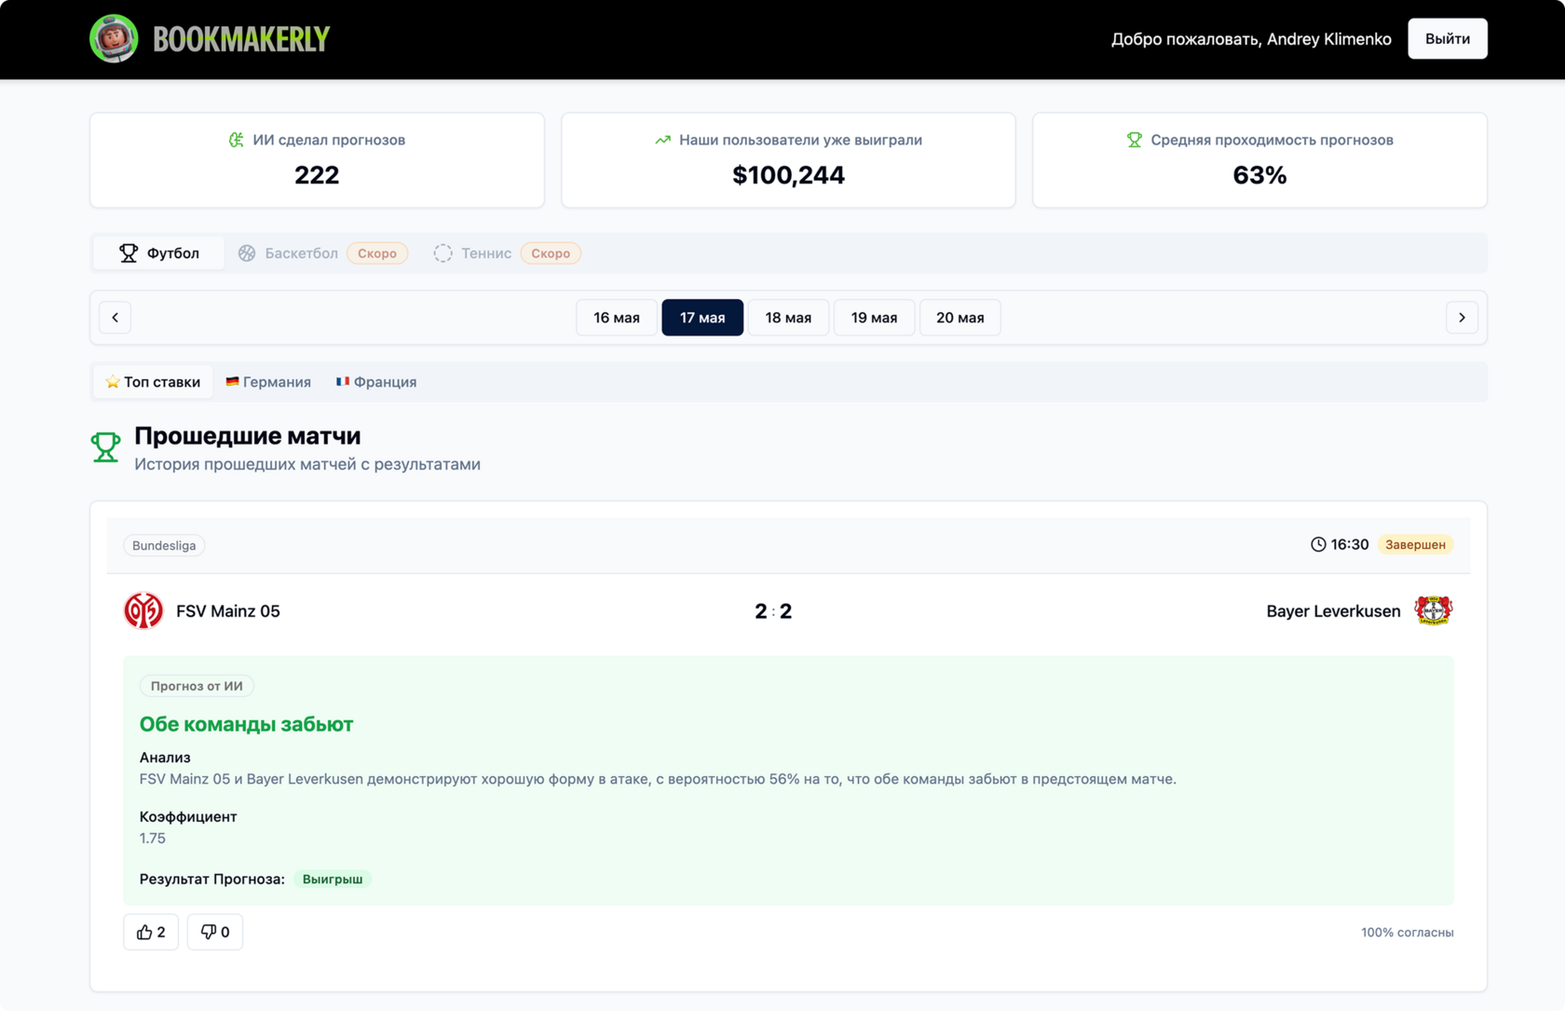The image size is (1565, 1011).
Task: Click the Bundesliga league badge
Action: point(164,545)
